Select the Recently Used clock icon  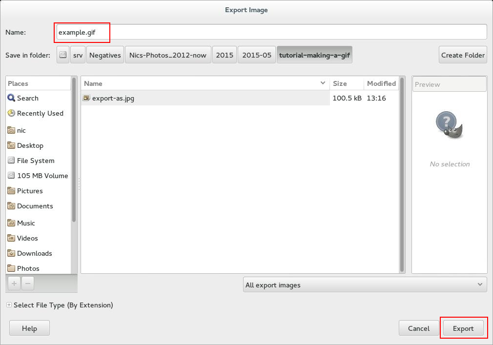12,113
